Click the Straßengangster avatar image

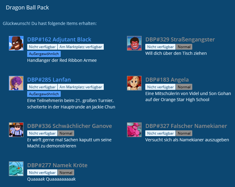(x=134, y=43)
